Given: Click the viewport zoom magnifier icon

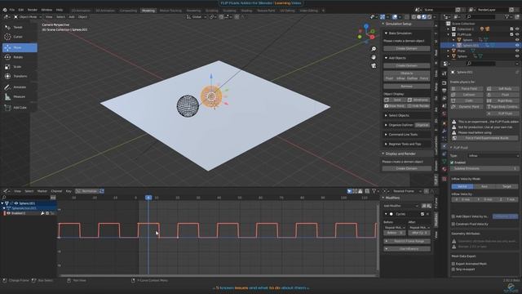Looking at the screenshot, I should pyautogui.click(x=374, y=49).
